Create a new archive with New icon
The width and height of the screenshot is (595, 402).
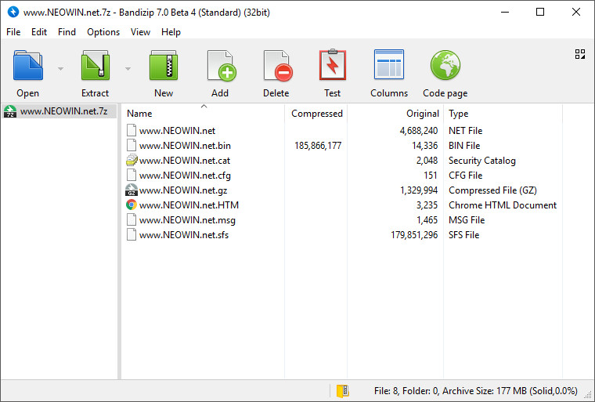point(164,65)
